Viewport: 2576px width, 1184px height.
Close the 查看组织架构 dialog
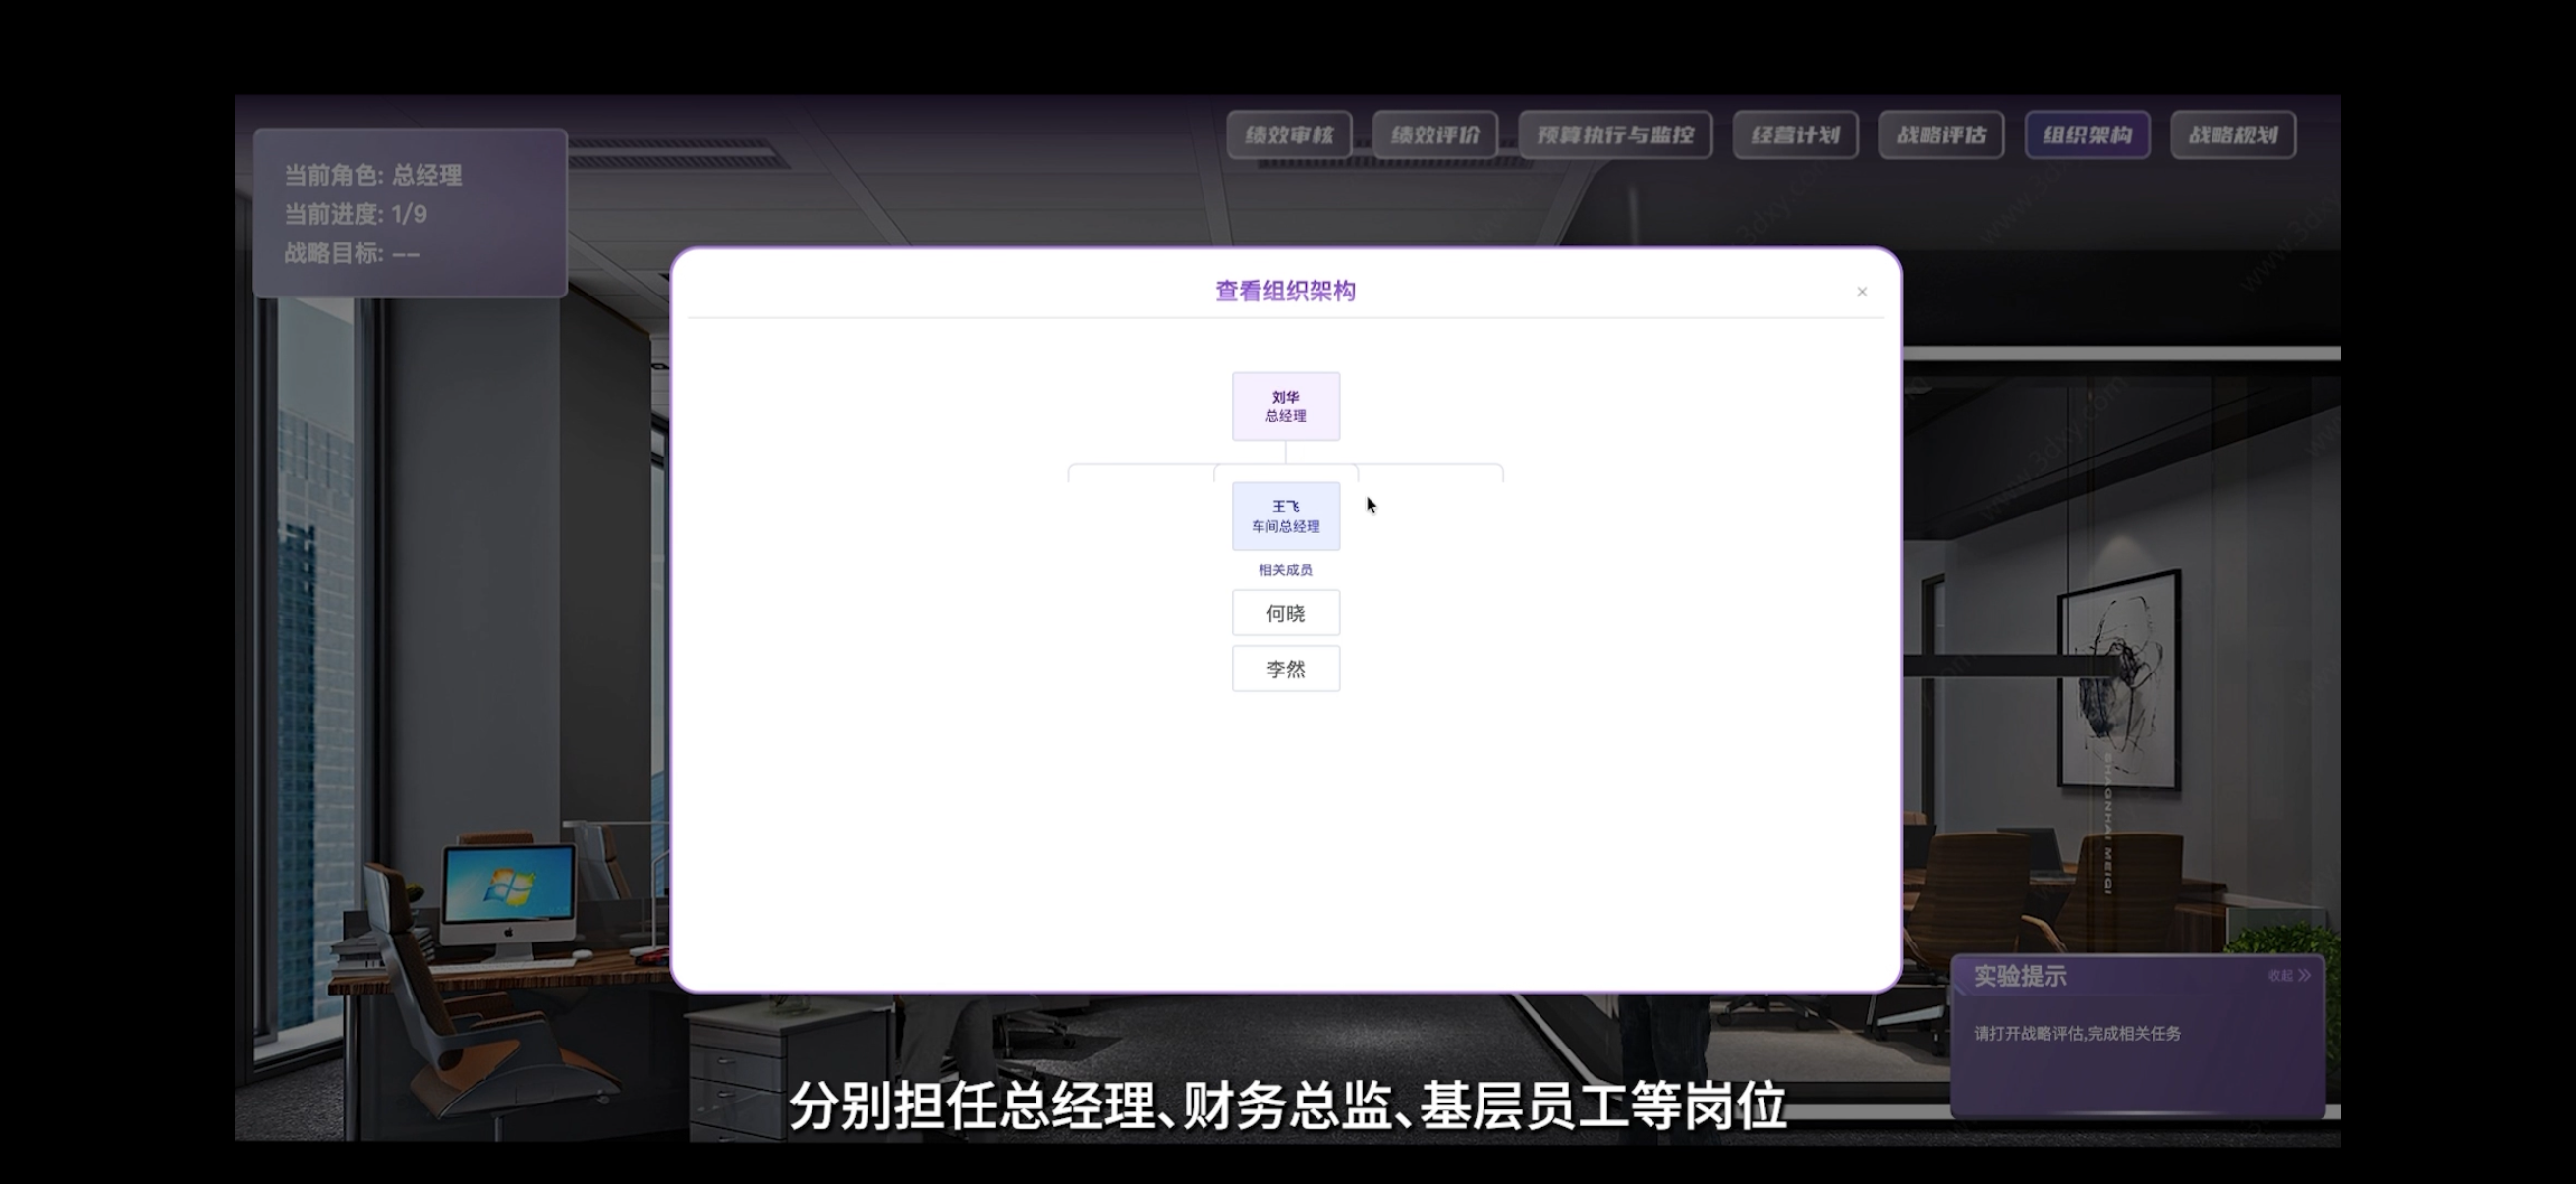1861,292
